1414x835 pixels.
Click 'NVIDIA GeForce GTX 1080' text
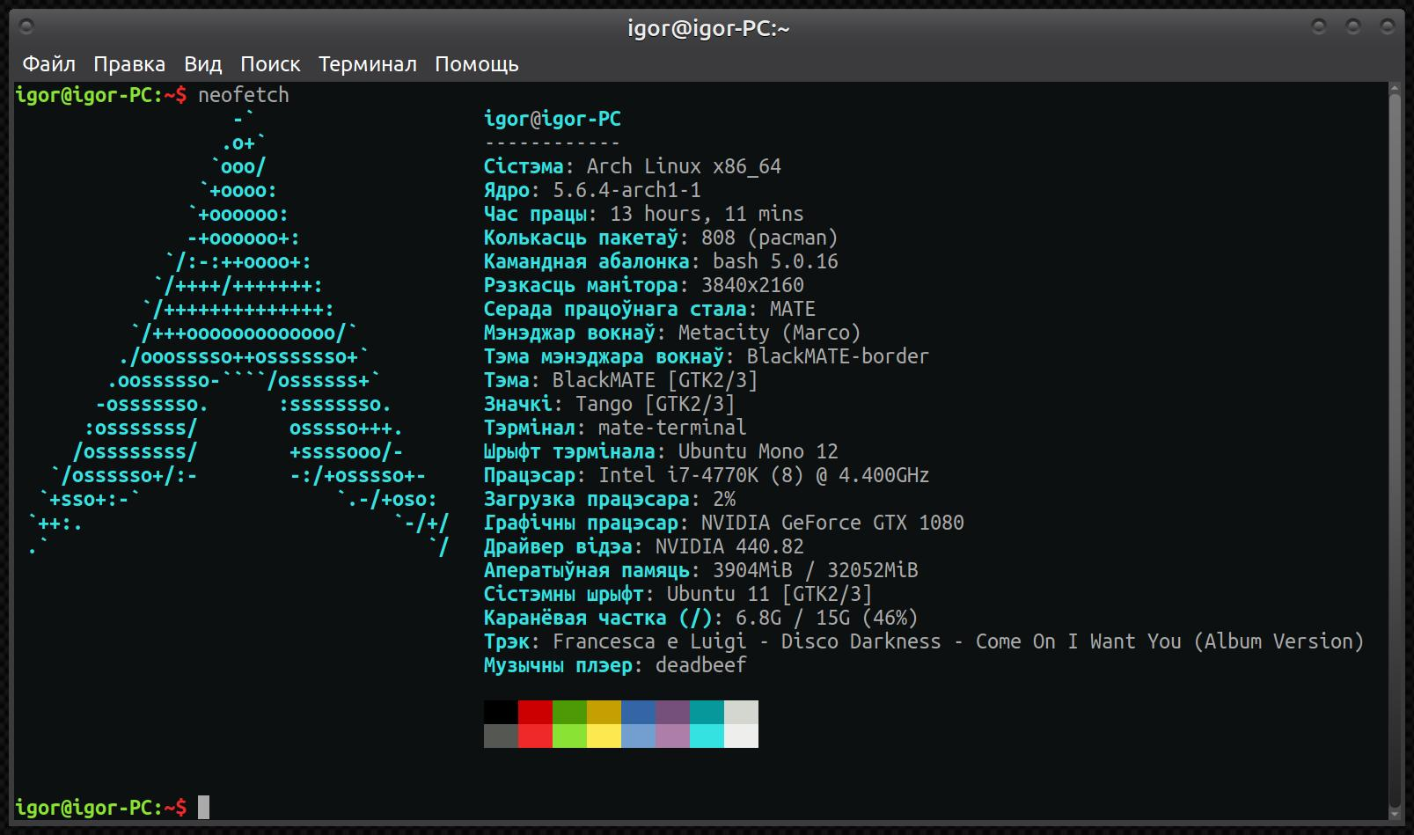click(832, 523)
